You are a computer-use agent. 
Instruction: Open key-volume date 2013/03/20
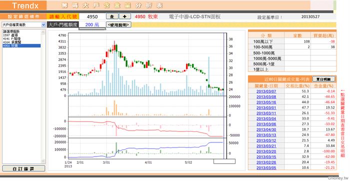click(266, 151)
